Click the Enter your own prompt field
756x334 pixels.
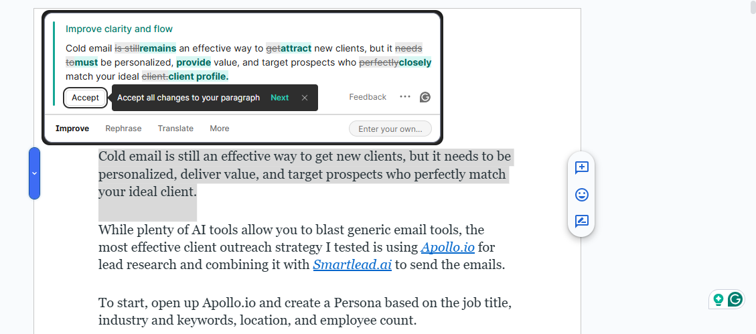(390, 129)
